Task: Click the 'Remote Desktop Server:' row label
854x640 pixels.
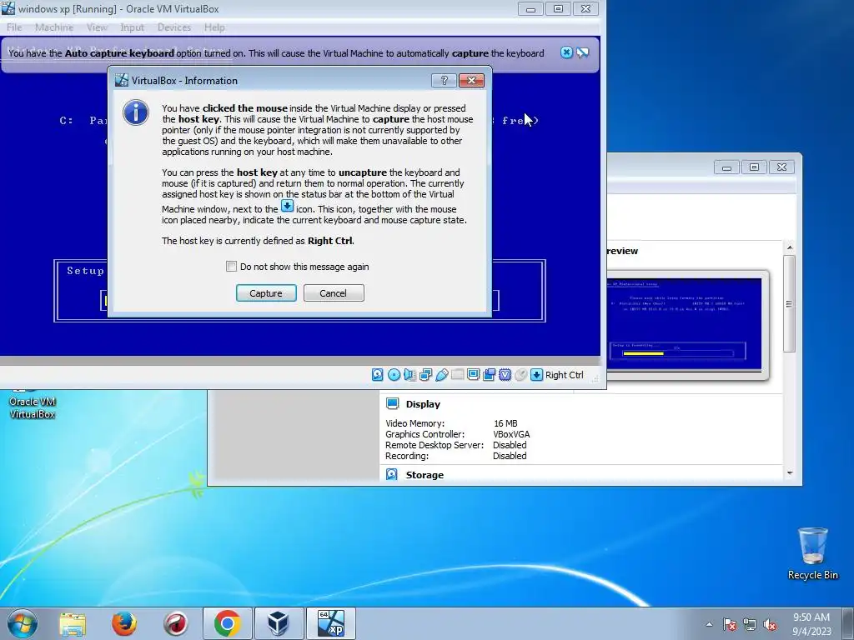Action: pos(435,445)
